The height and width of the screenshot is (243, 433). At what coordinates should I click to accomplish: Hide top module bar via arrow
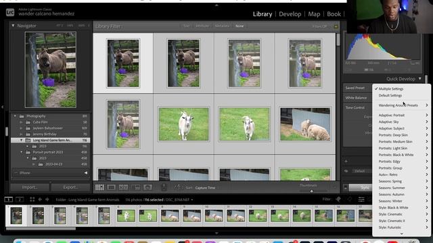[x=216, y=5]
